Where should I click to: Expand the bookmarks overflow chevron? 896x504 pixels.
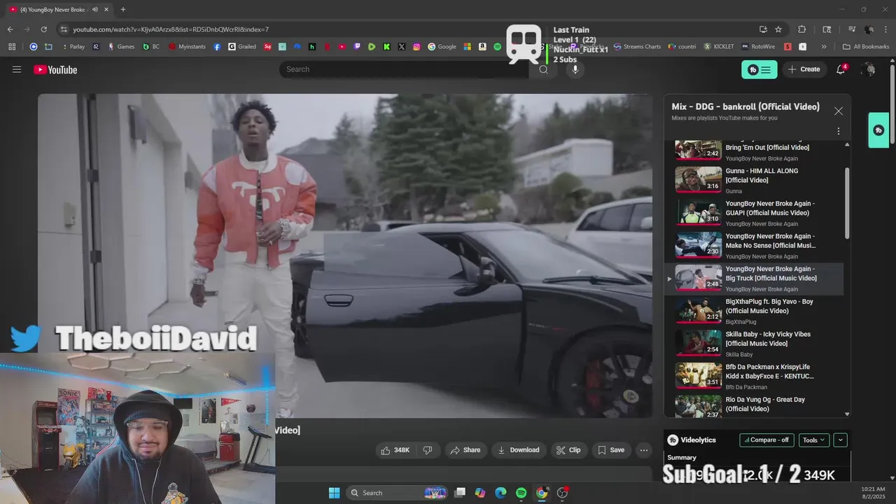coord(824,47)
